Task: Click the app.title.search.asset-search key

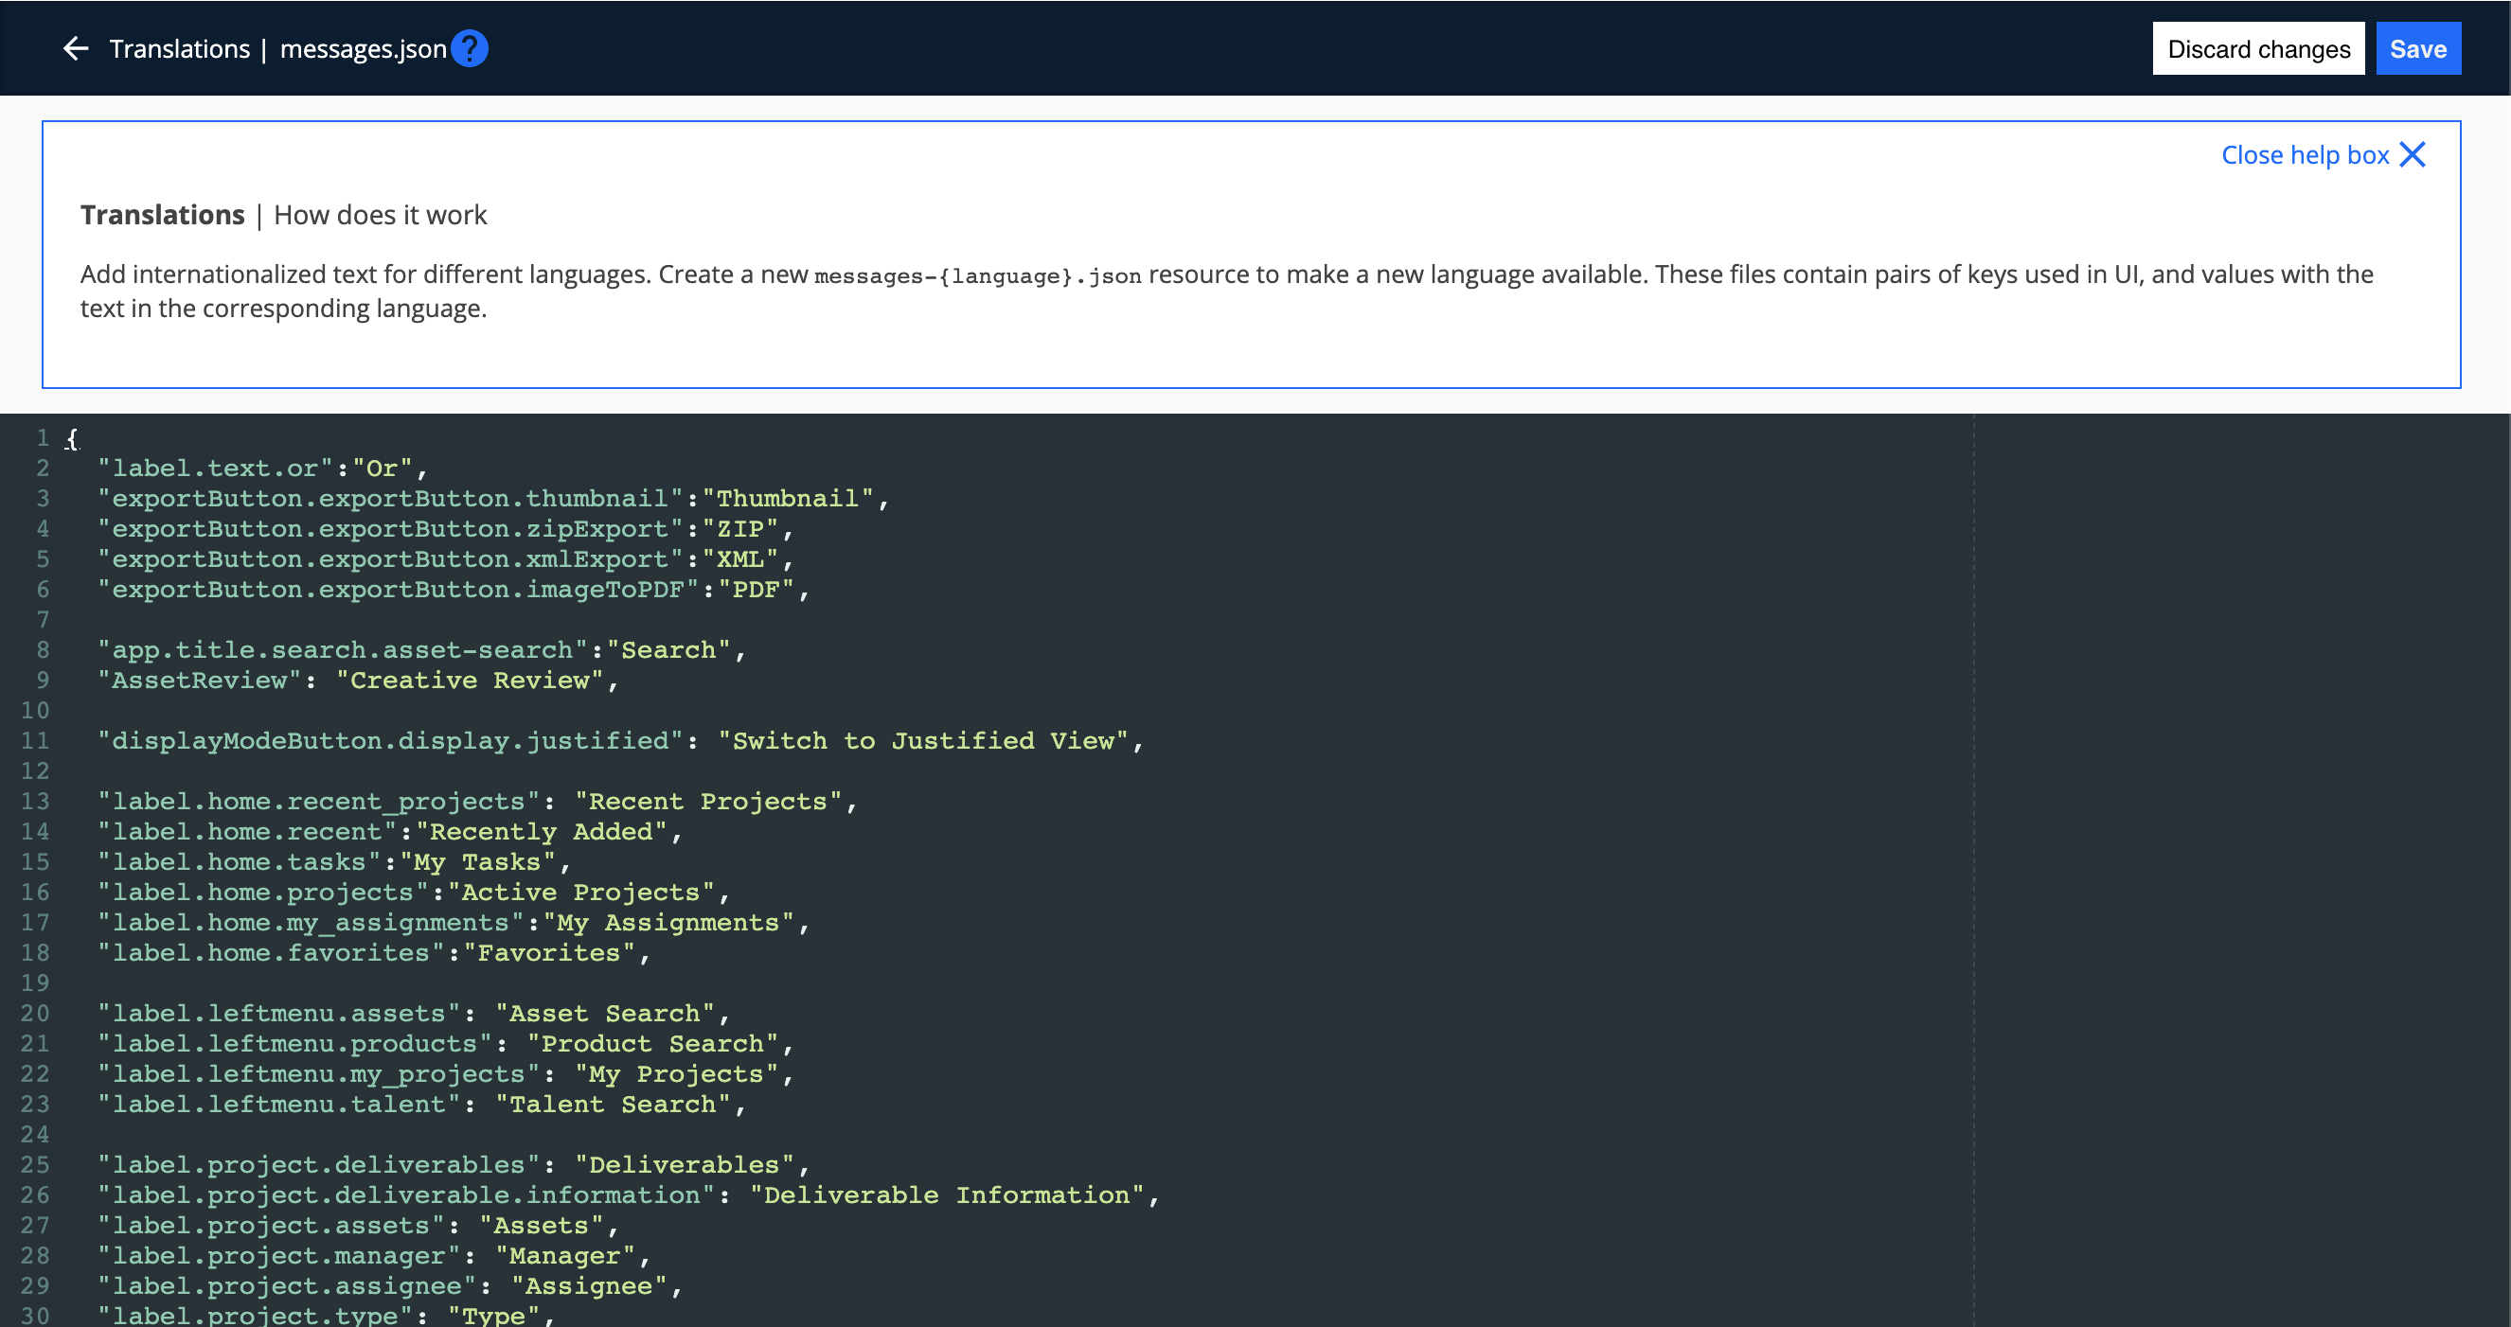Action: [x=342, y=650]
